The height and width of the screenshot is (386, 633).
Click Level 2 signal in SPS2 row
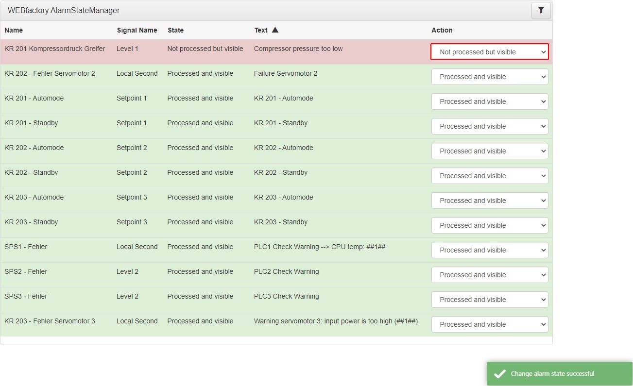127,271
